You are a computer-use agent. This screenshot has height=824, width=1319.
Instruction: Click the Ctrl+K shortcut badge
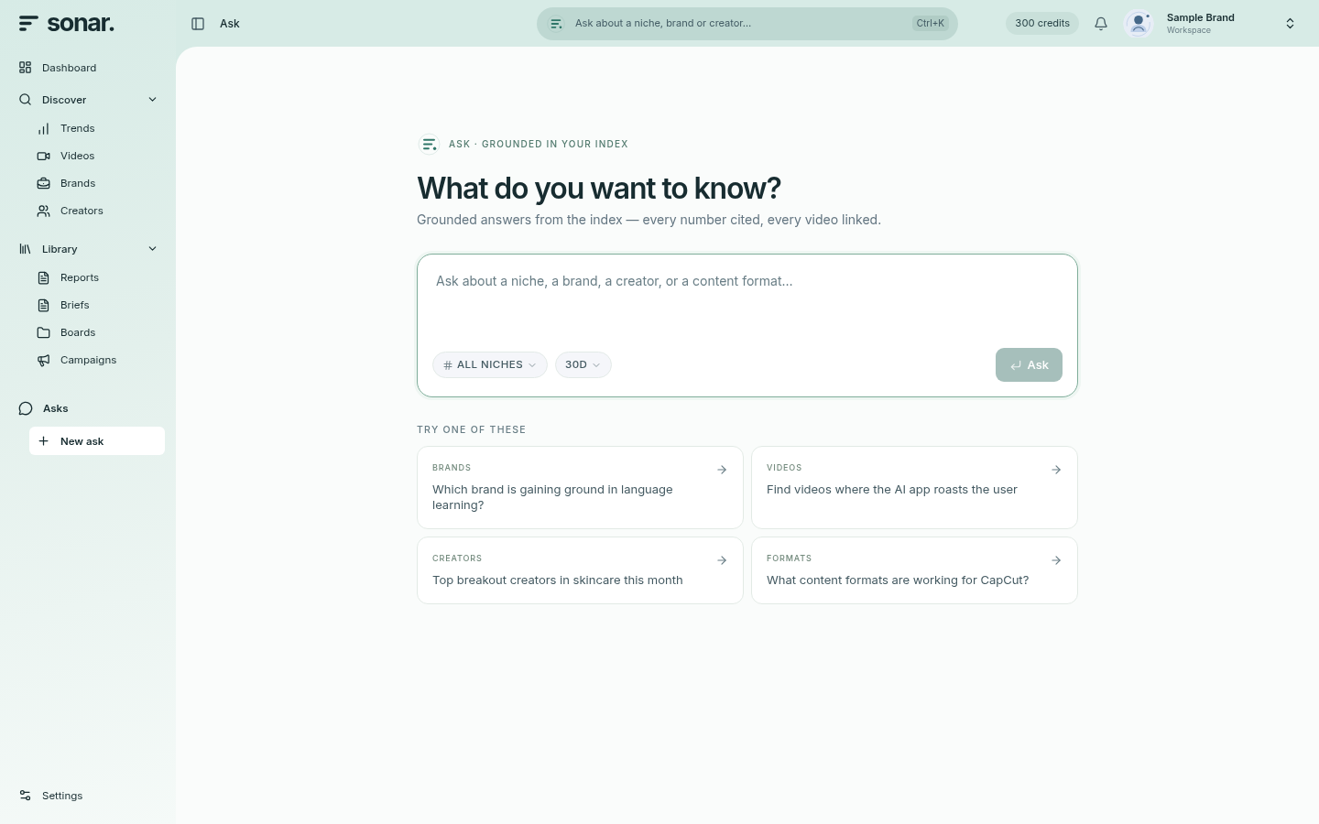[930, 24]
